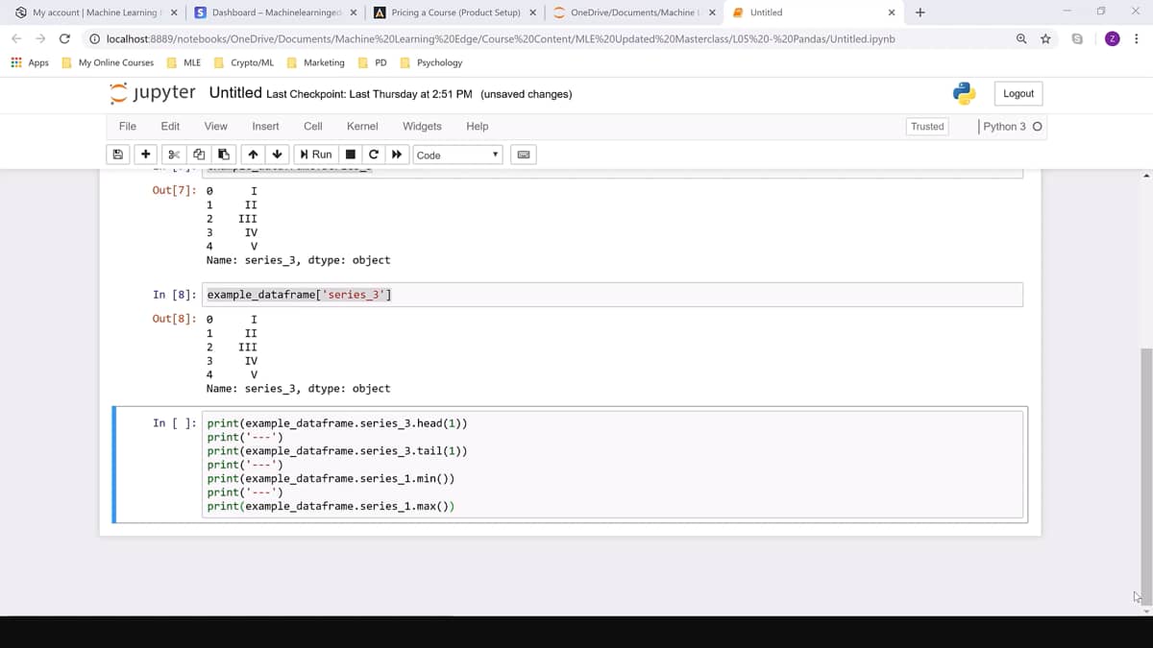The width and height of the screenshot is (1153, 648).
Task: Click the Logout button
Action: tap(1018, 93)
